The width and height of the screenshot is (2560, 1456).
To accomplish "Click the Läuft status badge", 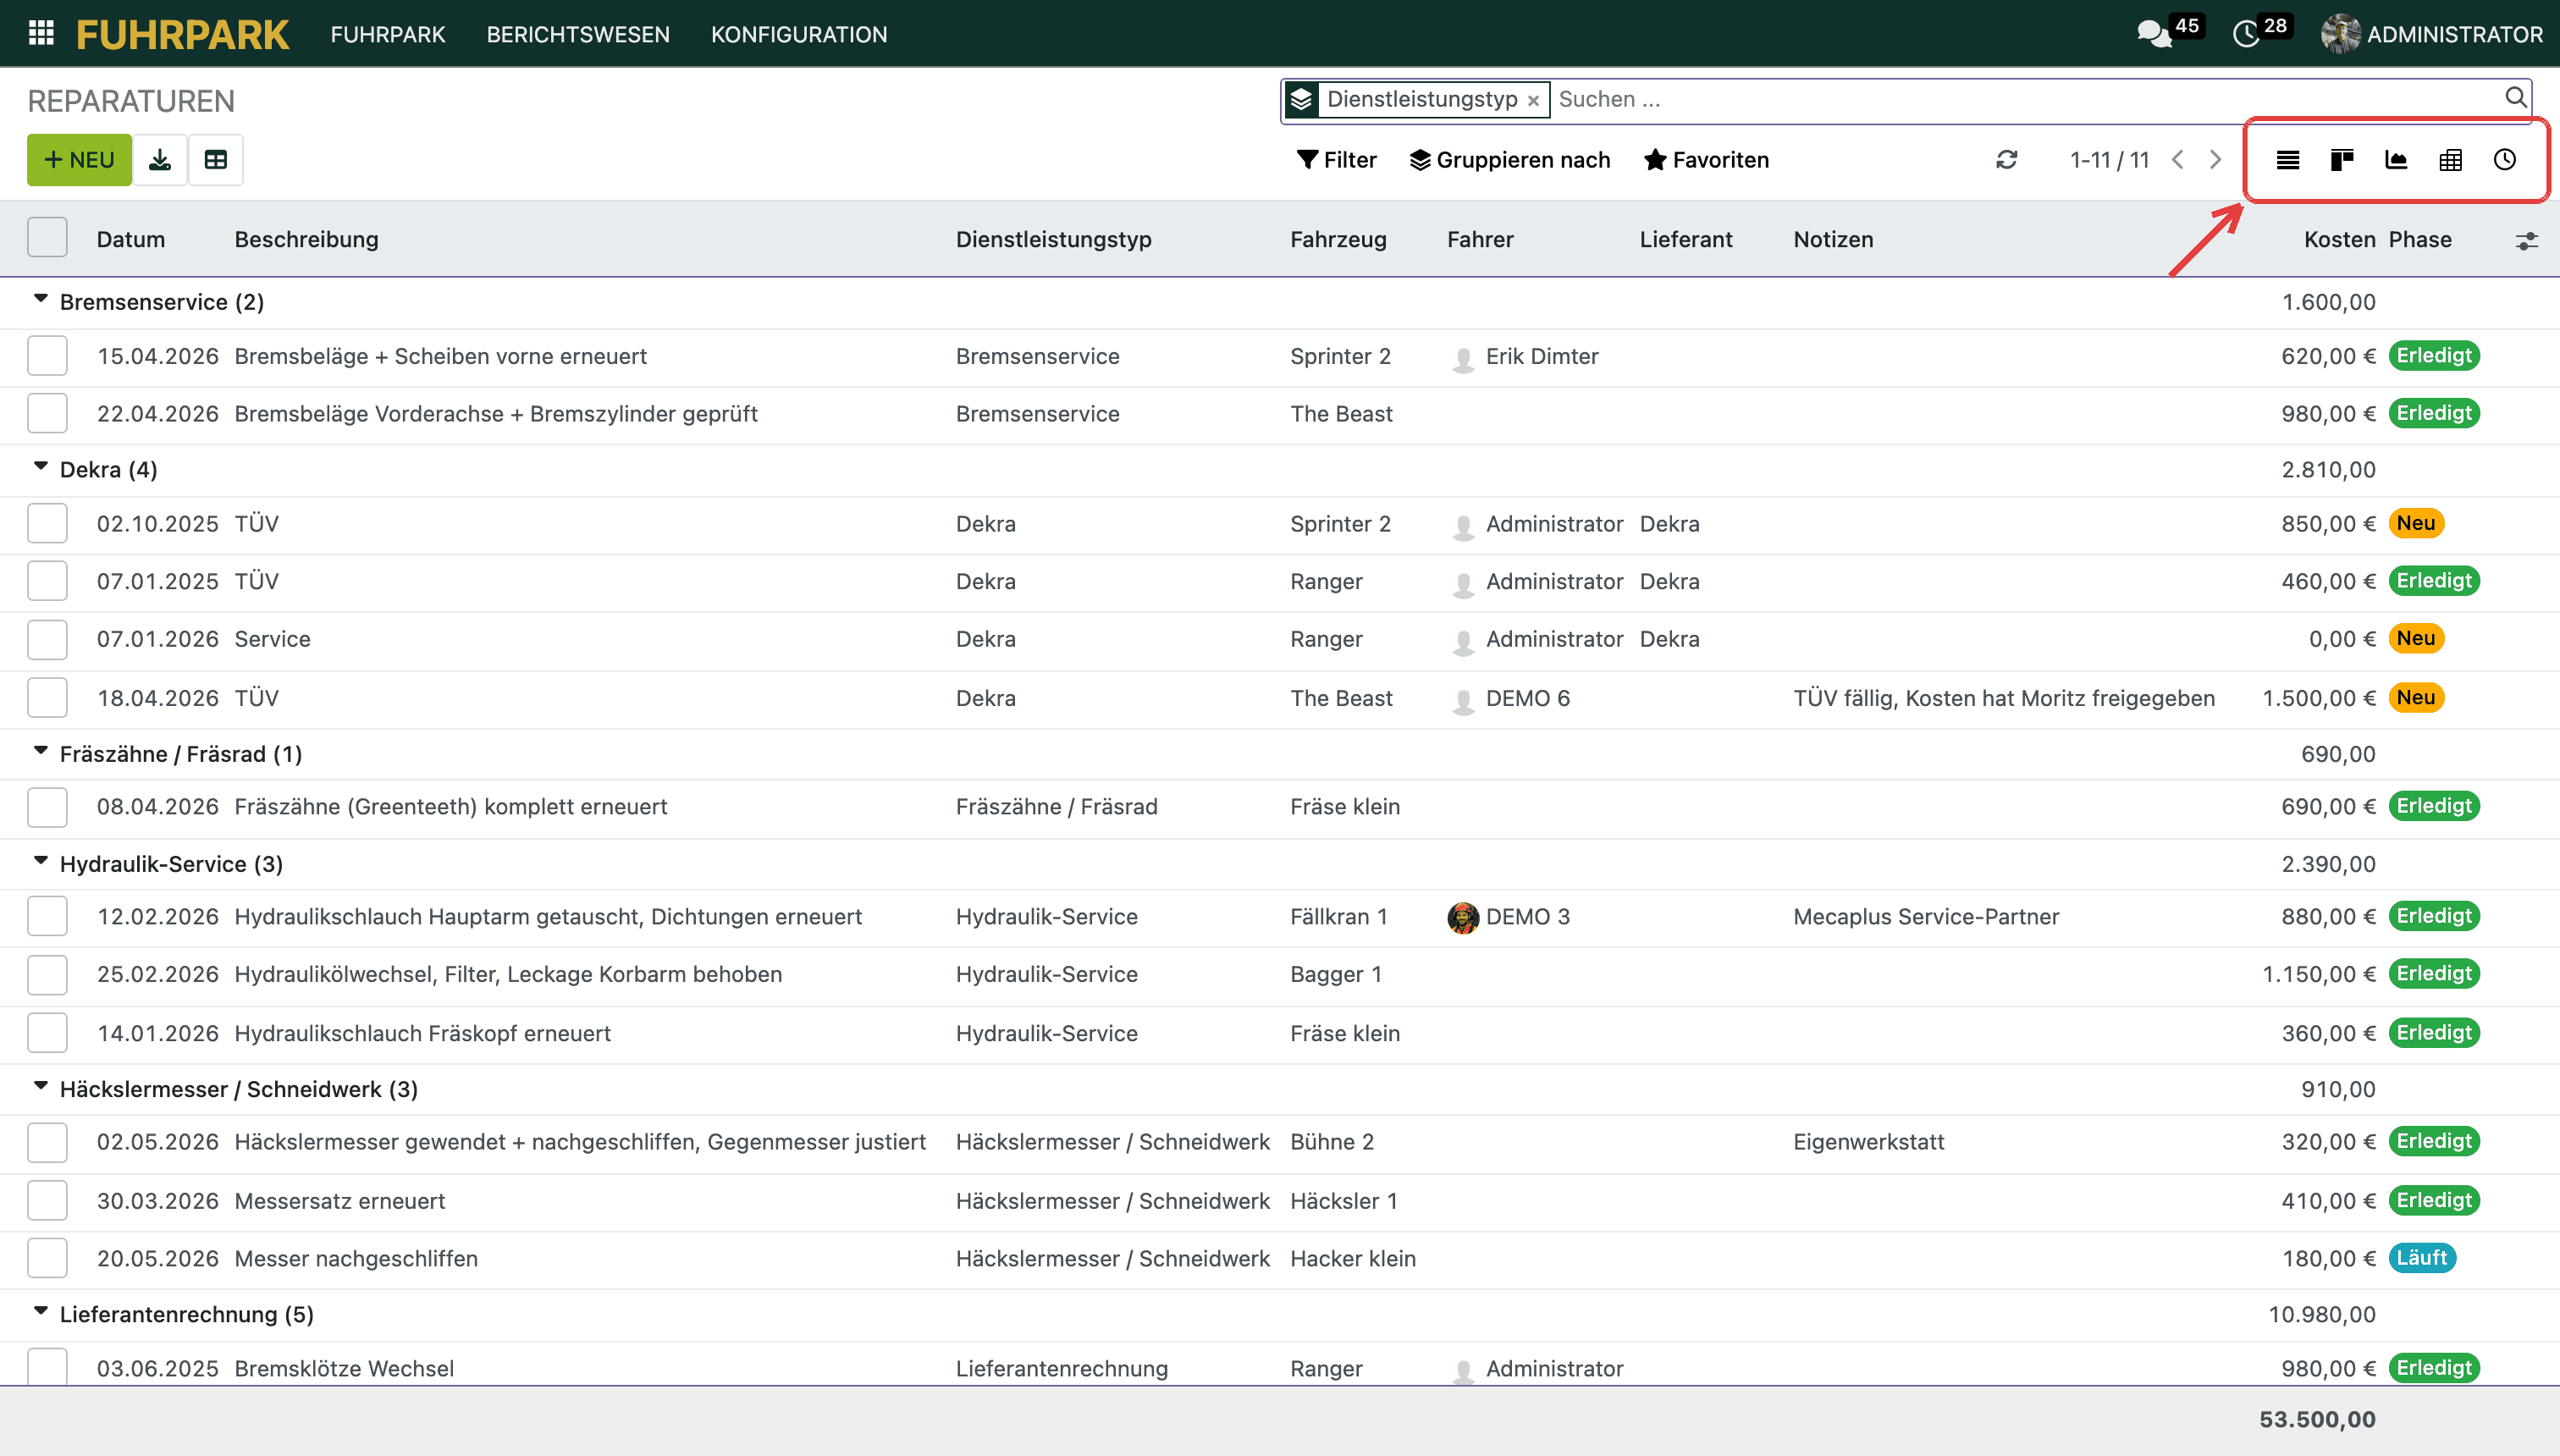I will pos(2422,1258).
